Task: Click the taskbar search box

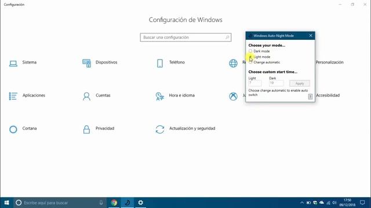Action: (x=59, y=203)
